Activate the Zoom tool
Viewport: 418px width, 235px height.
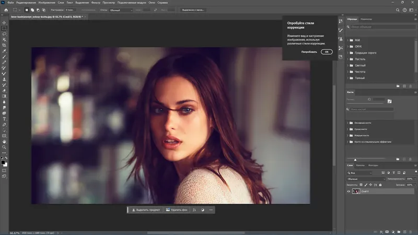tap(4, 147)
